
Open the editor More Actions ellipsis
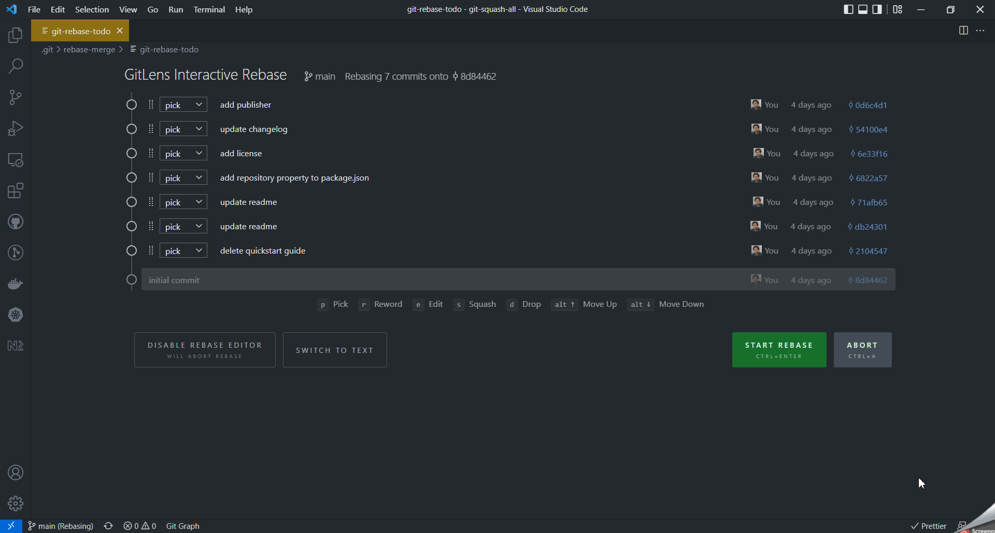click(980, 31)
